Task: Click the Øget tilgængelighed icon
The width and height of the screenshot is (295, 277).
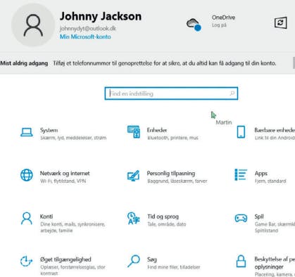Action: pyautogui.click(x=26, y=262)
